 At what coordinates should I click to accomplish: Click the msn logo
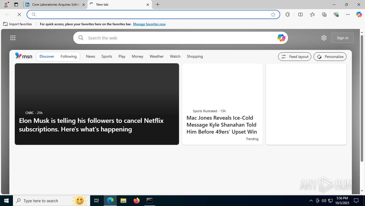click(x=24, y=56)
